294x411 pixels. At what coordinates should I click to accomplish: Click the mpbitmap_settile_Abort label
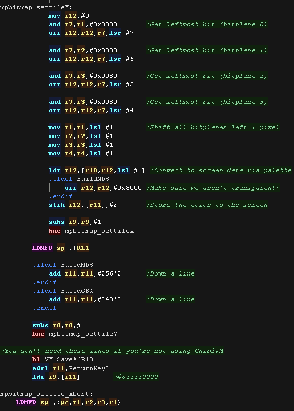pos(46,394)
